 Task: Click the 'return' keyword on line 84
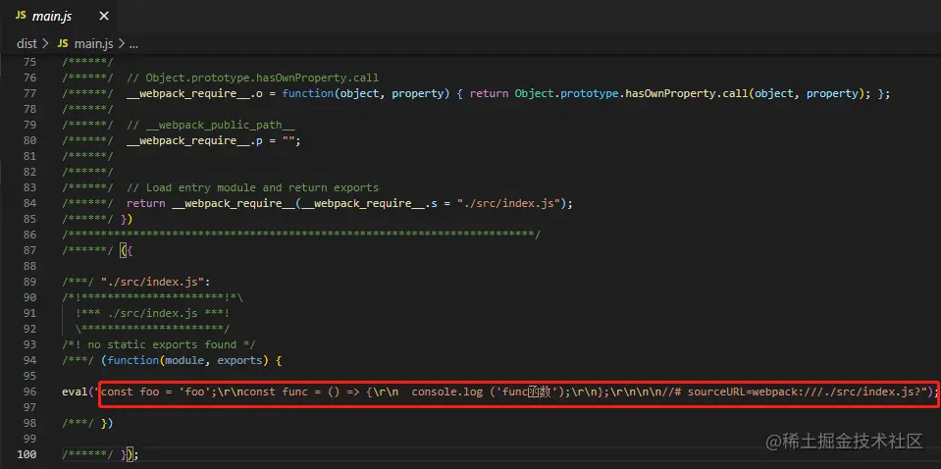146,203
